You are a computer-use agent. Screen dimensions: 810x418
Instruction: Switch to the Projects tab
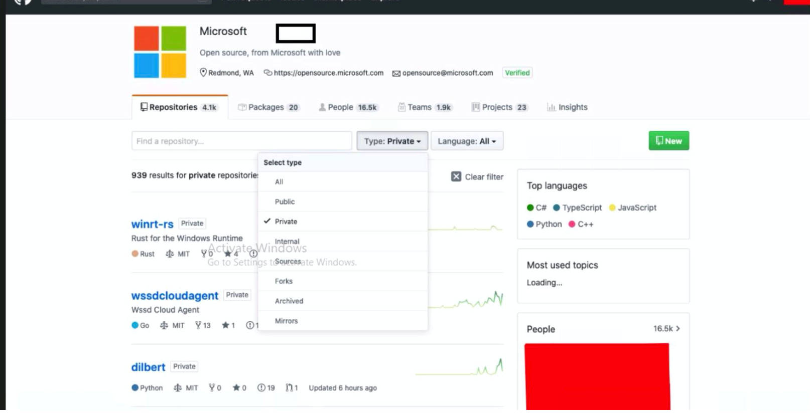coord(500,107)
